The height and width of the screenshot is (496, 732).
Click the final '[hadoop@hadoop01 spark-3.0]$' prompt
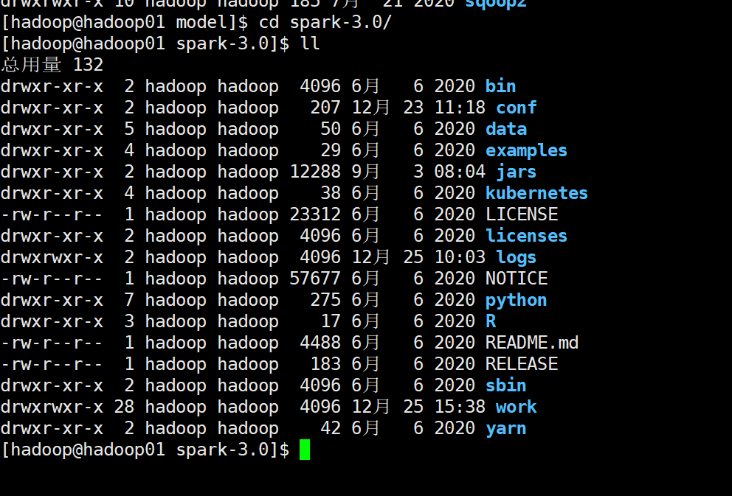coord(145,450)
